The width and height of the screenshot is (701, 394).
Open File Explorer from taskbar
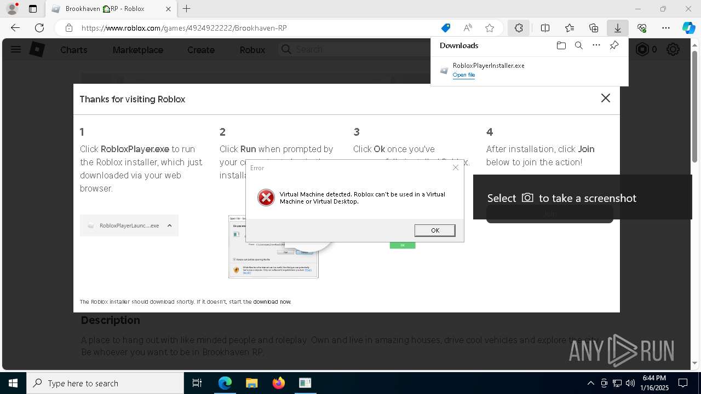[x=251, y=383]
